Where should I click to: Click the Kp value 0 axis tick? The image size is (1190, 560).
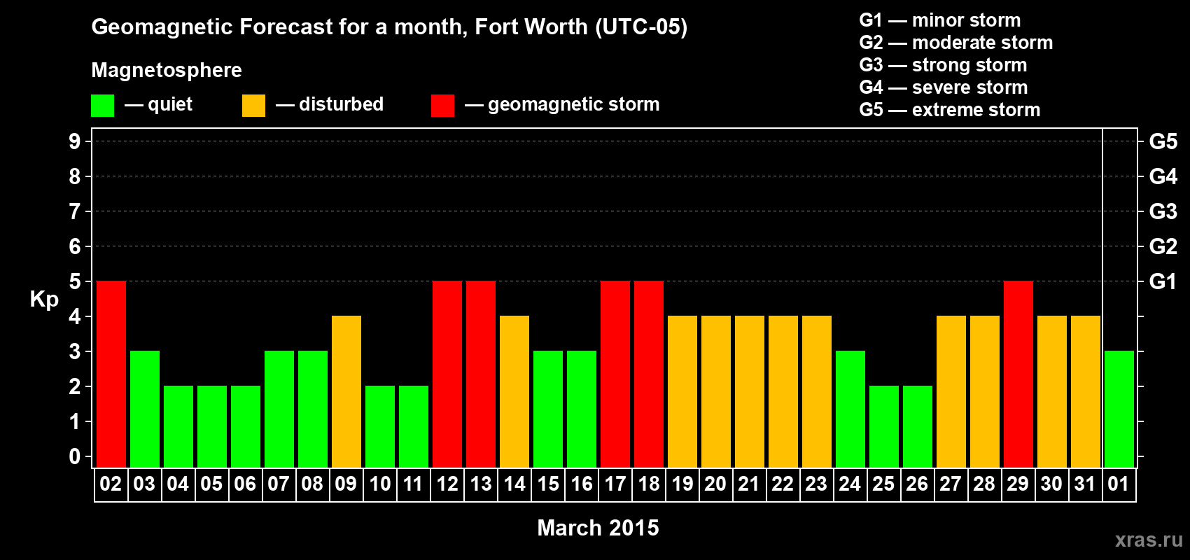[x=75, y=456]
